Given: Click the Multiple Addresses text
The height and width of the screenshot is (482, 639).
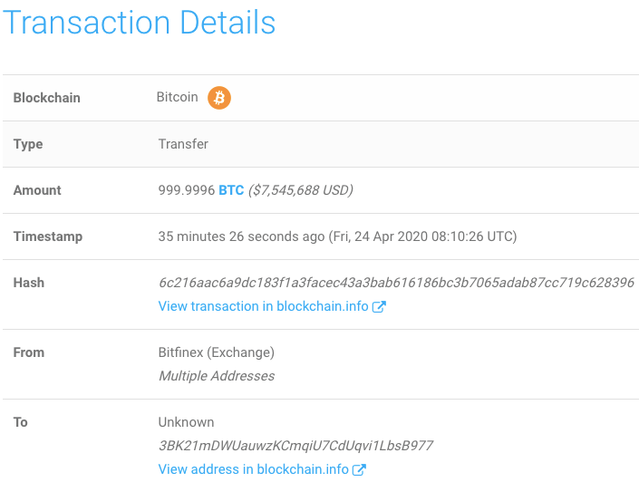Looking at the screenshot, I should [x=217, y=376].
